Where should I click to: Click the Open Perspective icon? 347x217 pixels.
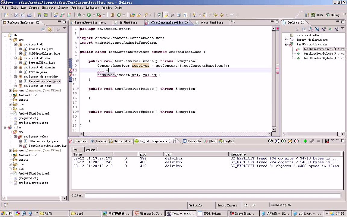[x=307, y=15]
